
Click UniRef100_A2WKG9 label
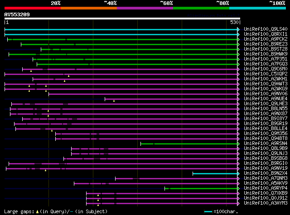pyautogui.click(x=266, y=89)
